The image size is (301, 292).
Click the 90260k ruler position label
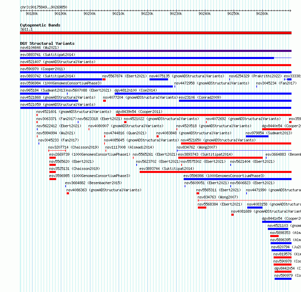(262, 14)
